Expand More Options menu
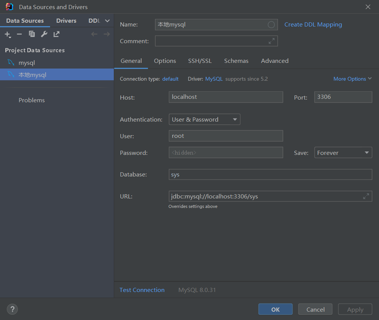The width and height of the screenshot is (379, 320). pos(352,79)
